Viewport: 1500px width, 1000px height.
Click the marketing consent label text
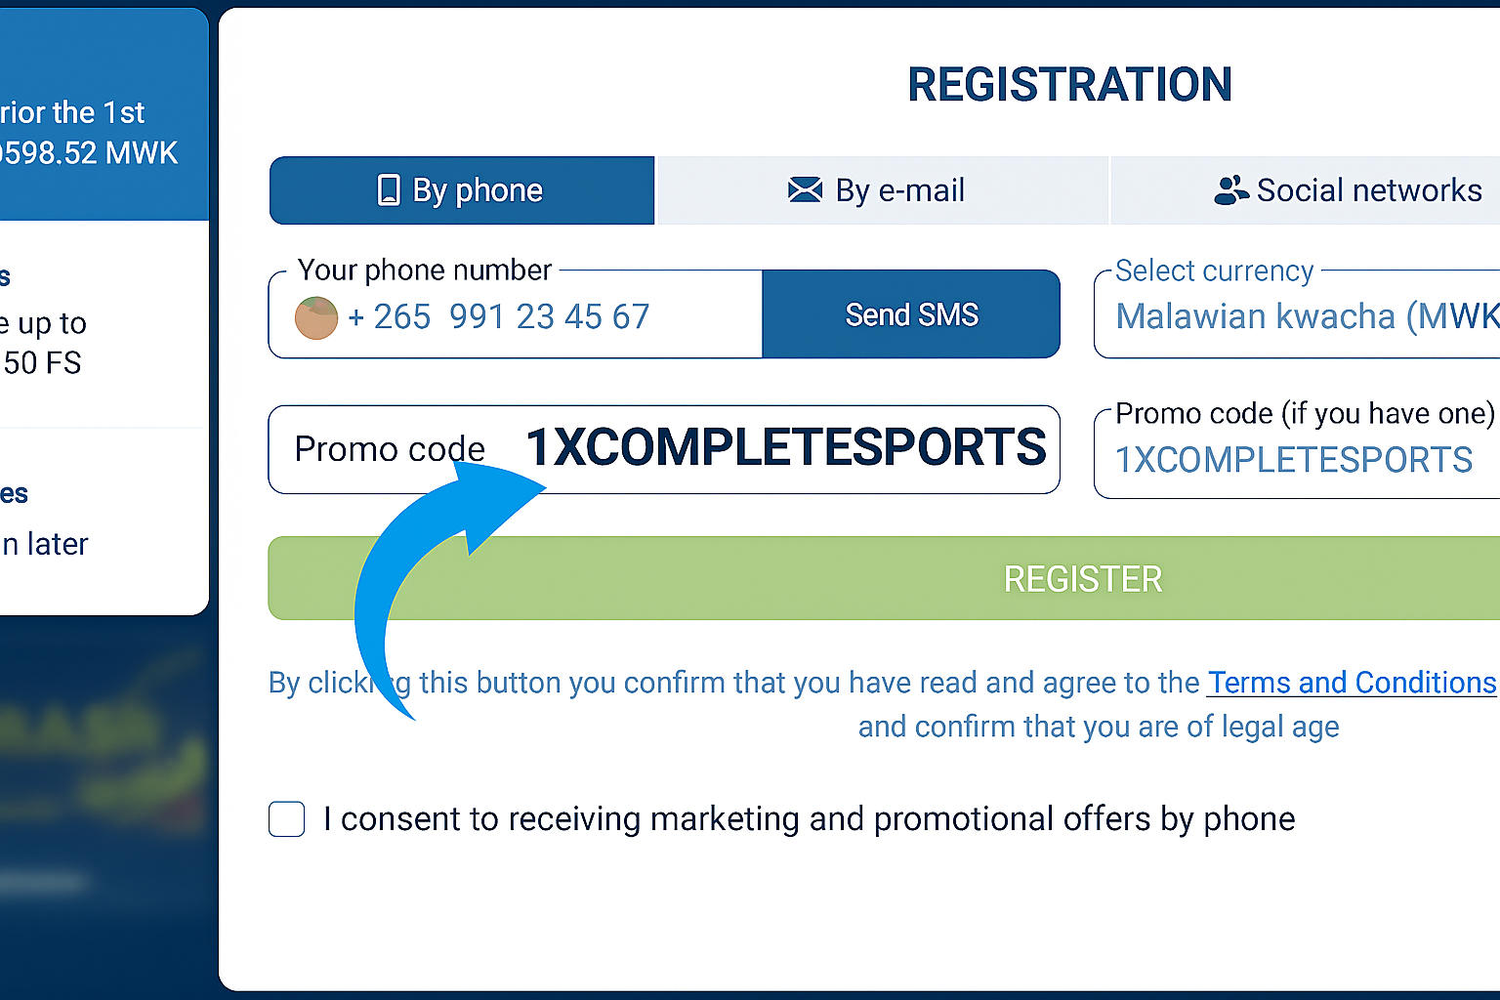point(809,819)
